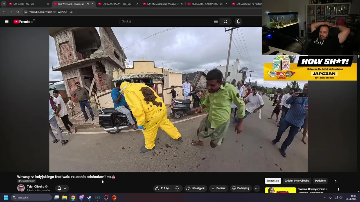The image size is (360, 202).
Task: Click the video title text
Action: [x=66, y=177]
